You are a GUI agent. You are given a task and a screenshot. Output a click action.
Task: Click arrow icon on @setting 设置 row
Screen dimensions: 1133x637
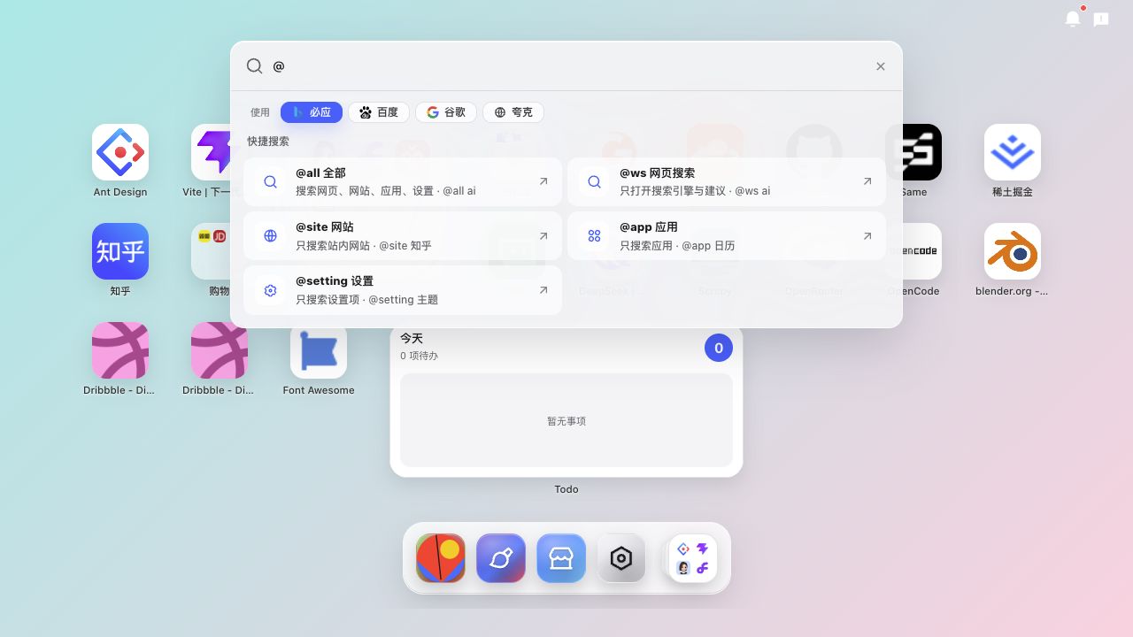point(543,290)
